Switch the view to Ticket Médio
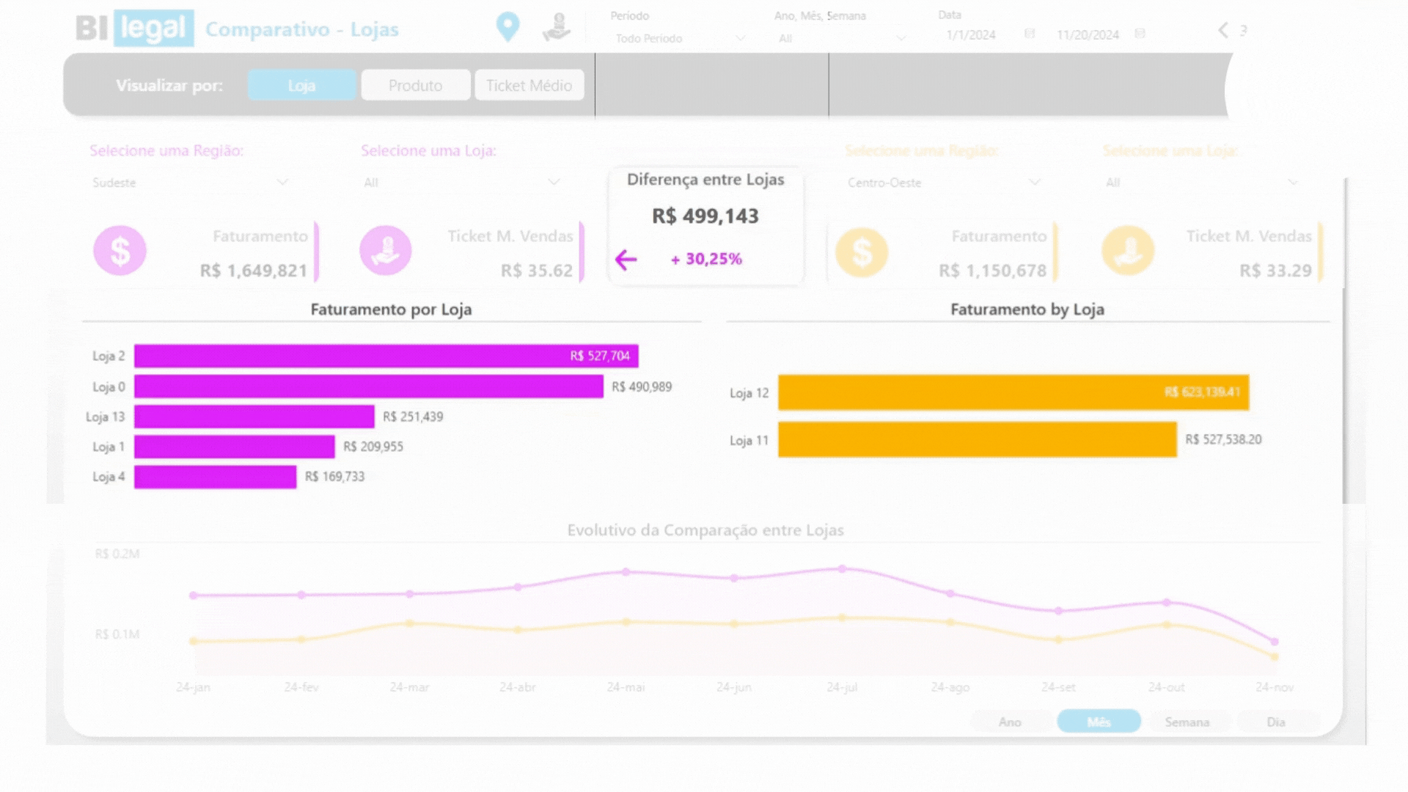Image resolution: width=1408 pixels, height=792 pixels. click(529, 85)
